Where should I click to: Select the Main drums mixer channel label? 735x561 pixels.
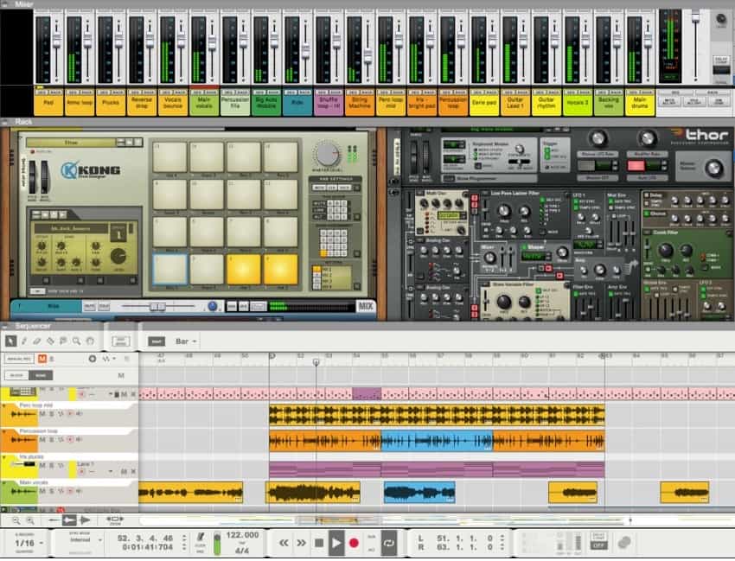[640, 103]
